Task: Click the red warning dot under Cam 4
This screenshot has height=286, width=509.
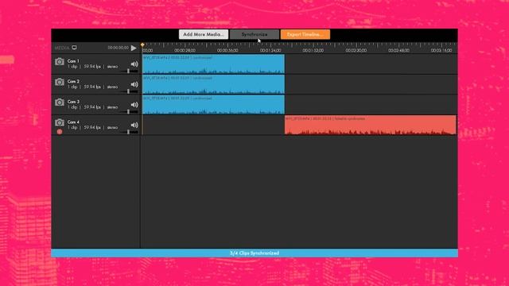Action: pos(60,132)
